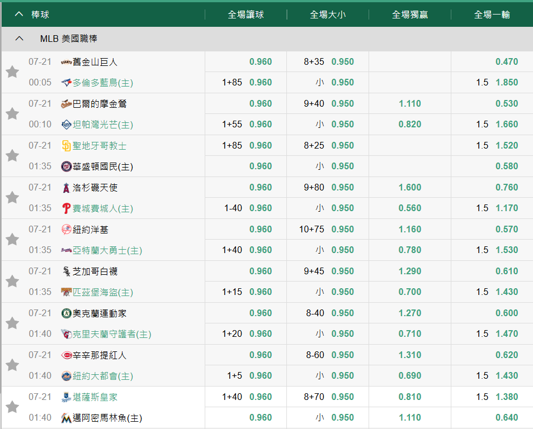Select the 全場大小 column header

click(328, 15)
